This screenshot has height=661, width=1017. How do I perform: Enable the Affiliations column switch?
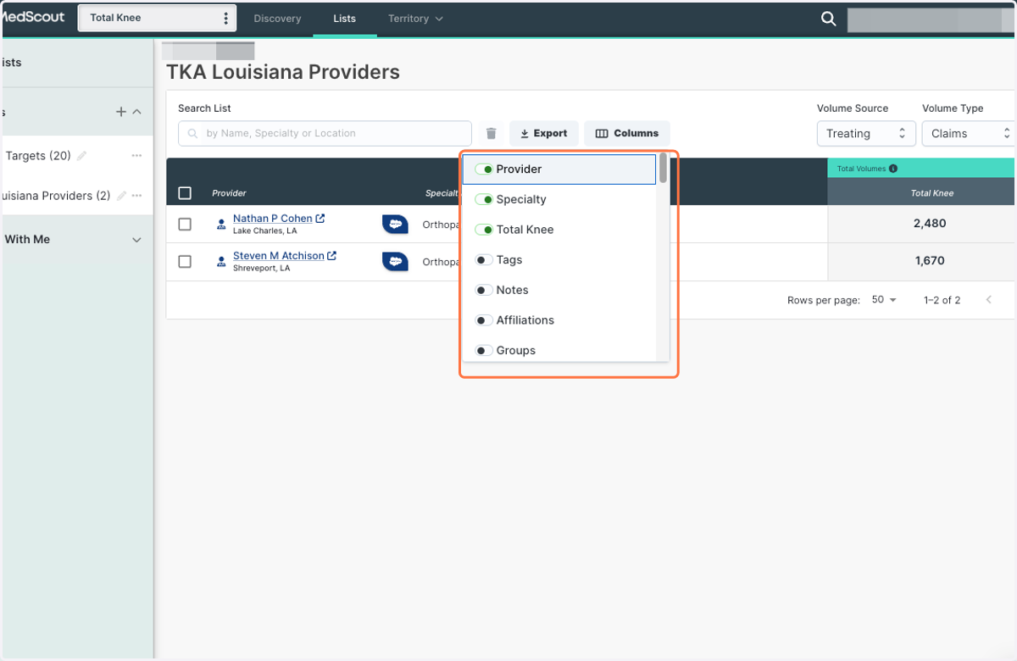(484, 320)
